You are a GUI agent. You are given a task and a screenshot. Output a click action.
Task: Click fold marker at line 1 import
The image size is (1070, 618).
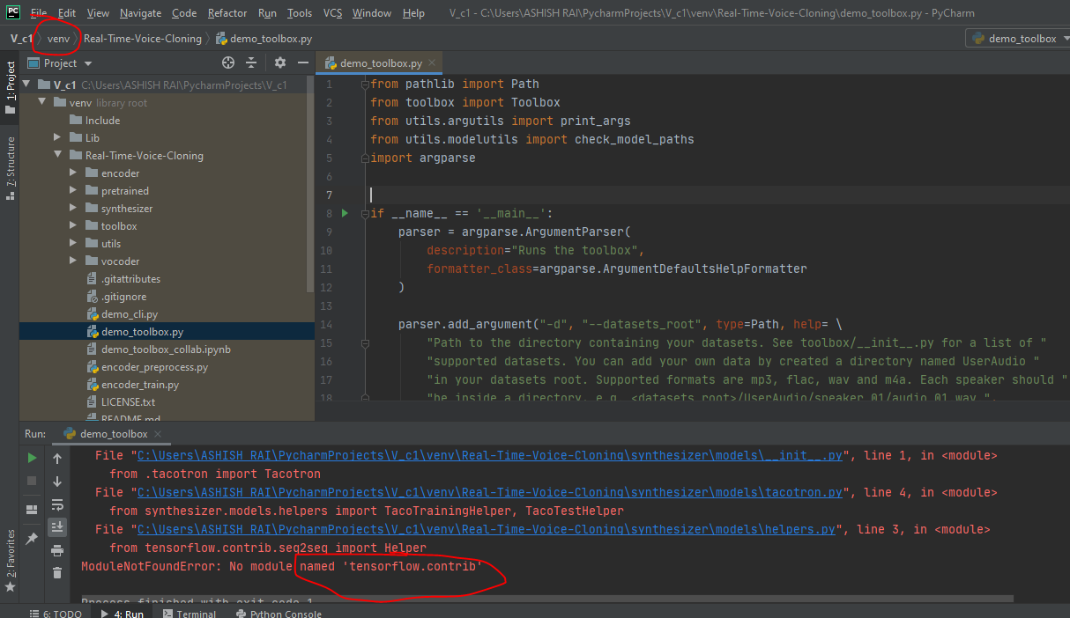(363, 84)
